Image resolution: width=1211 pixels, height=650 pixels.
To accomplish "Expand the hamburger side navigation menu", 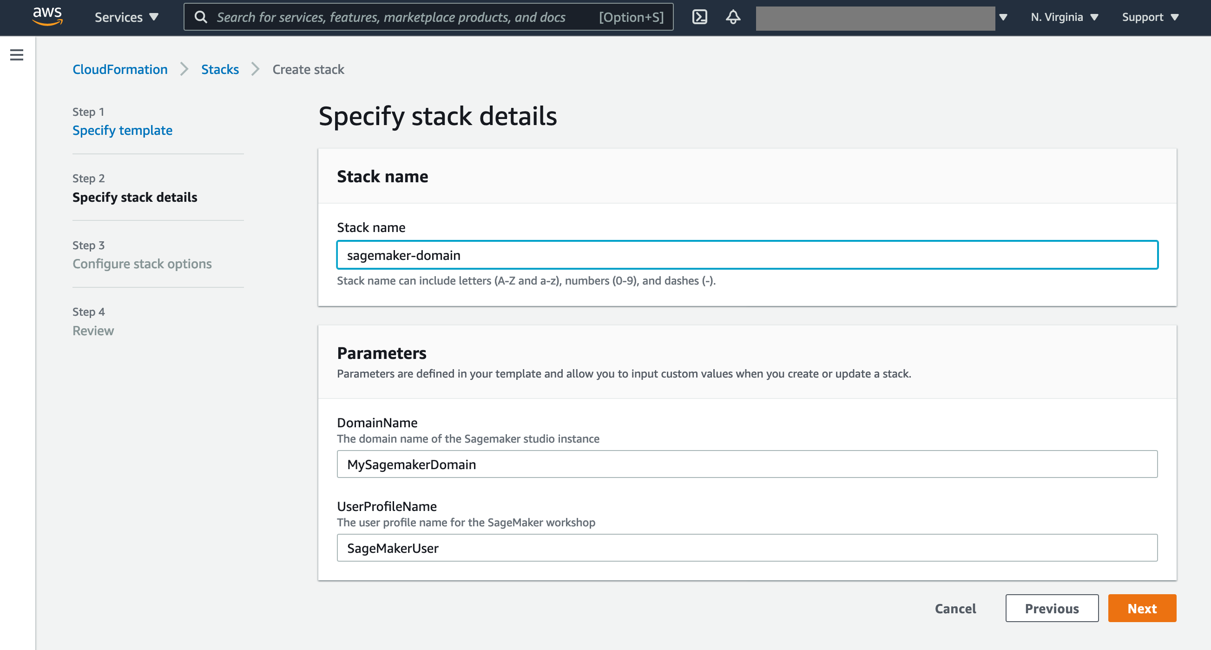I will click(16, 55).
